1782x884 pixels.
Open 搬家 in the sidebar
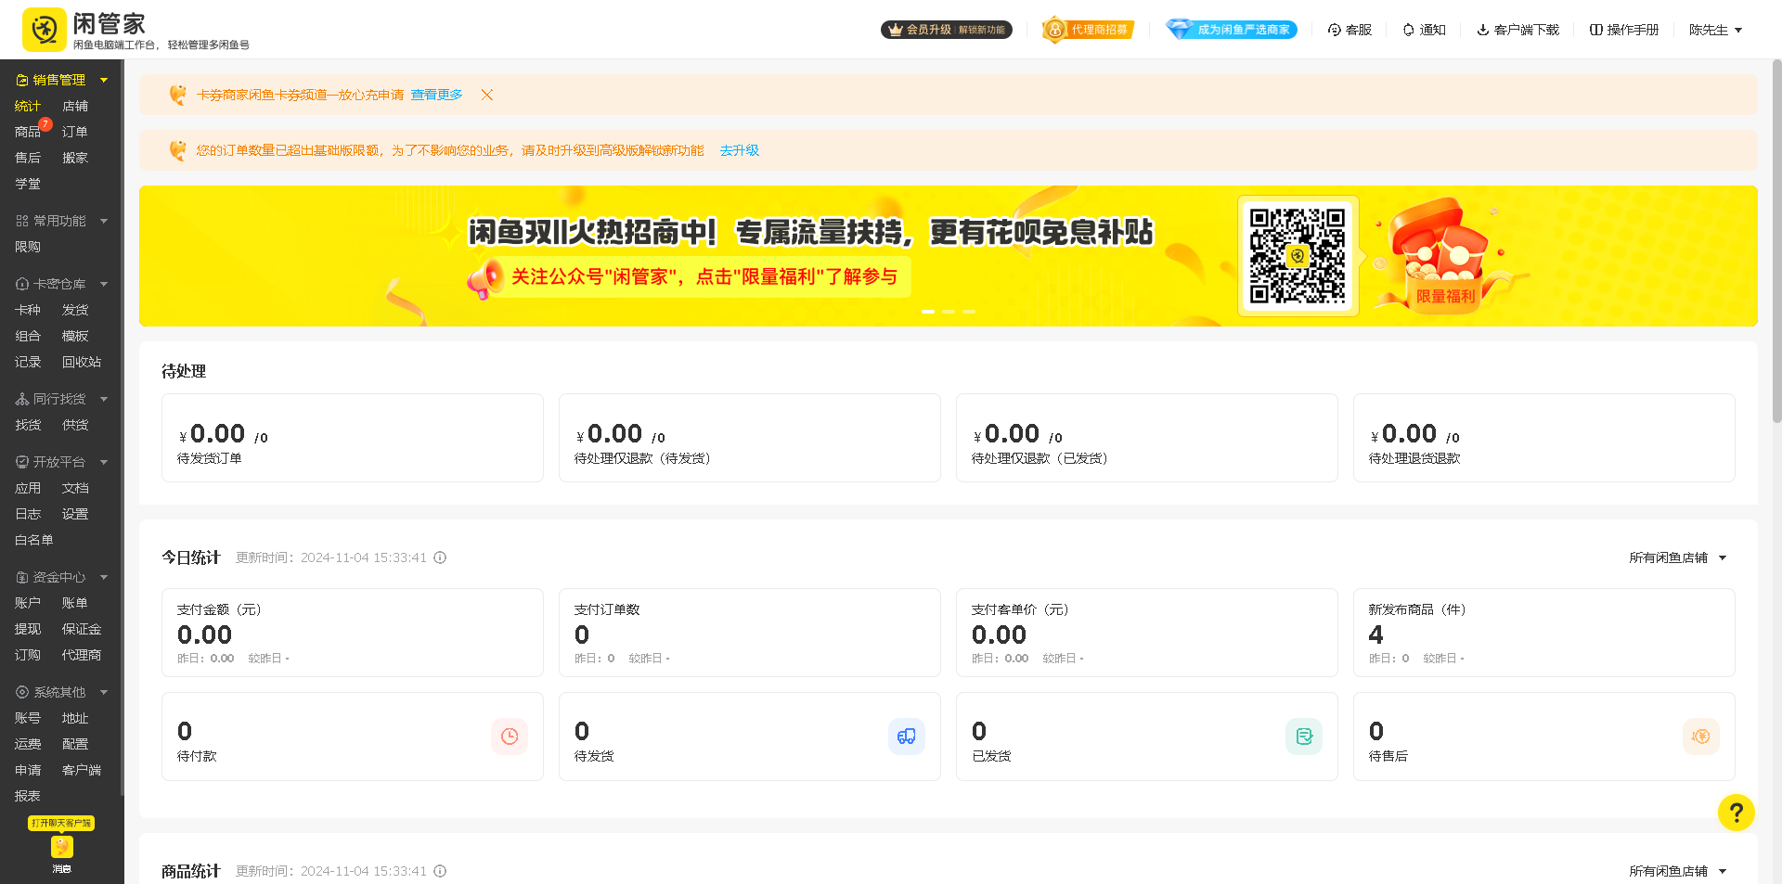click(75, 158)
